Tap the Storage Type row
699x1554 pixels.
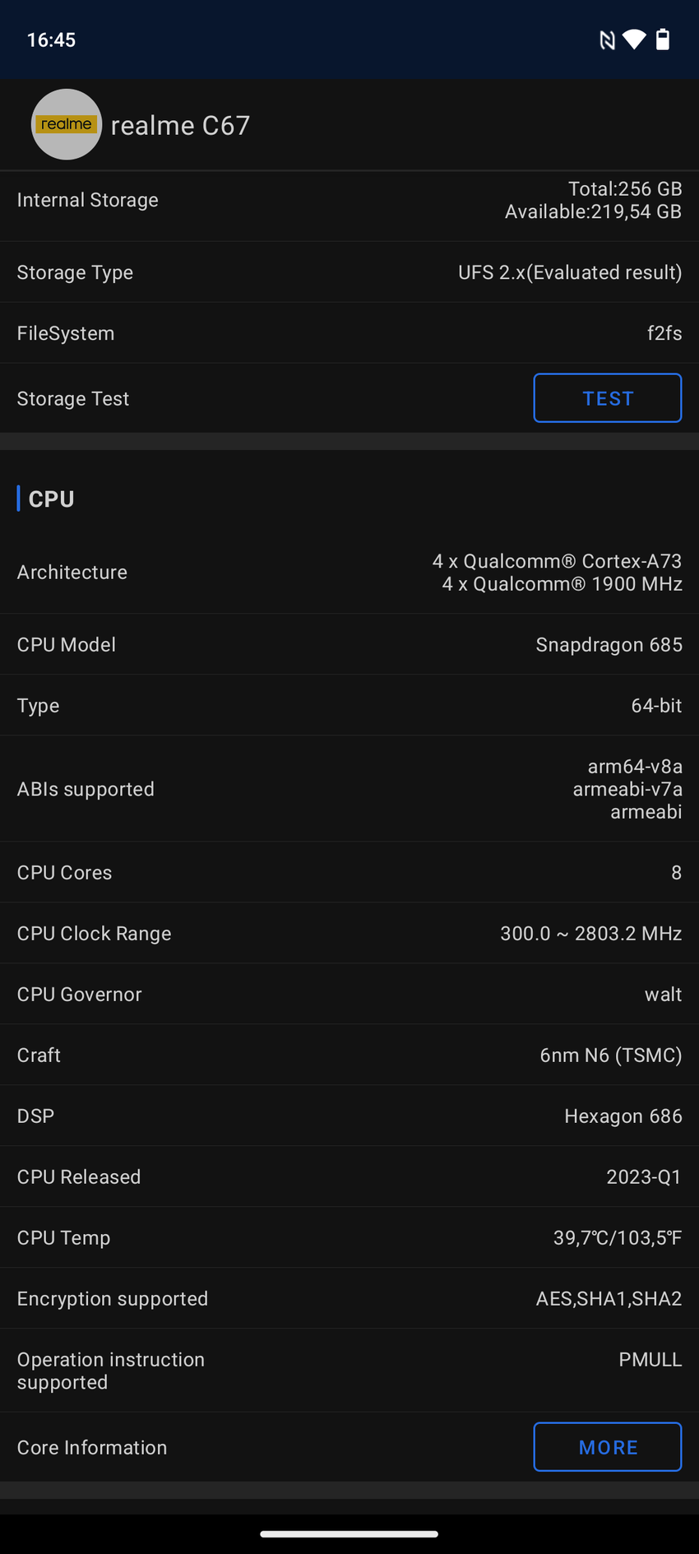349,272
